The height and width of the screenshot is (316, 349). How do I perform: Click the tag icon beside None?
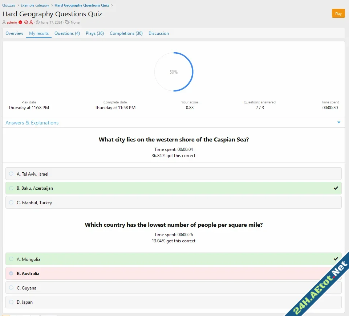coord(67,22)
